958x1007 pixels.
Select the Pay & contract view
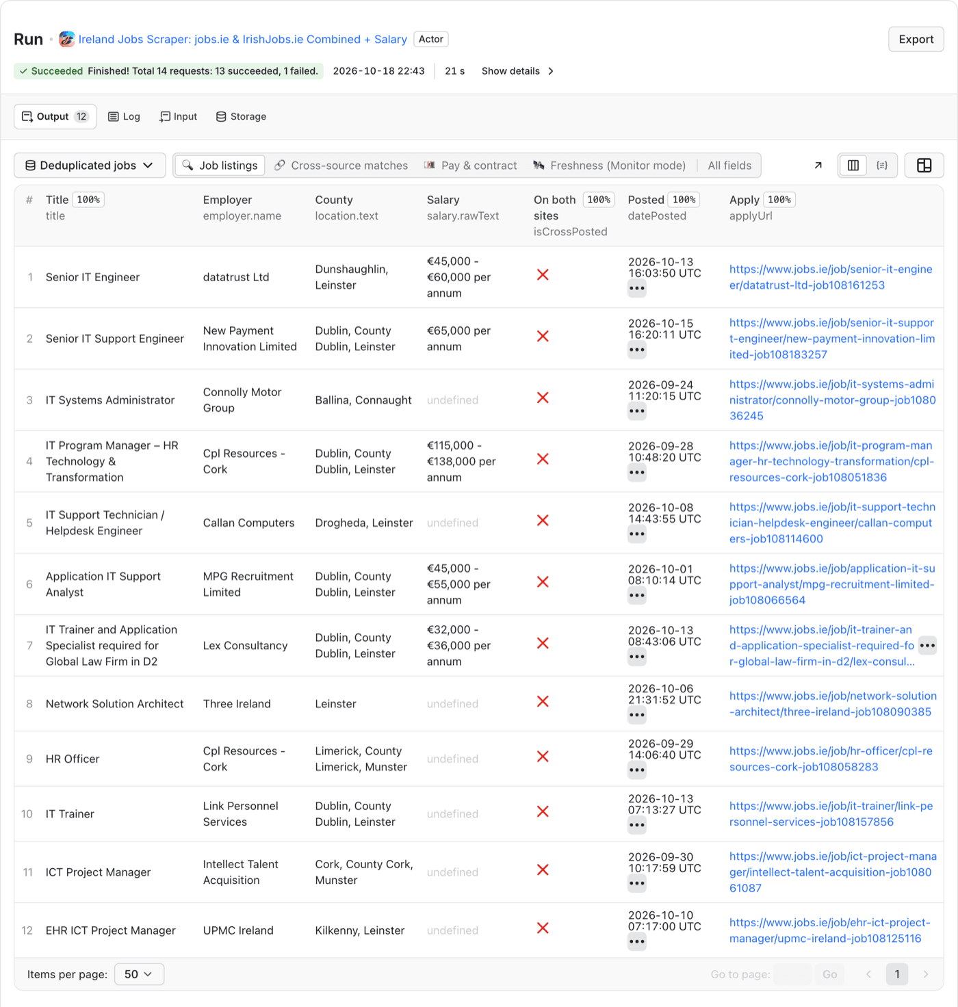(471, 166)
